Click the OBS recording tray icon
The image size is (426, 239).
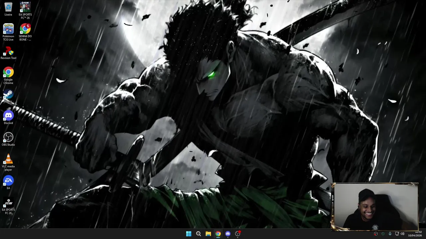(x=376, y=234)
